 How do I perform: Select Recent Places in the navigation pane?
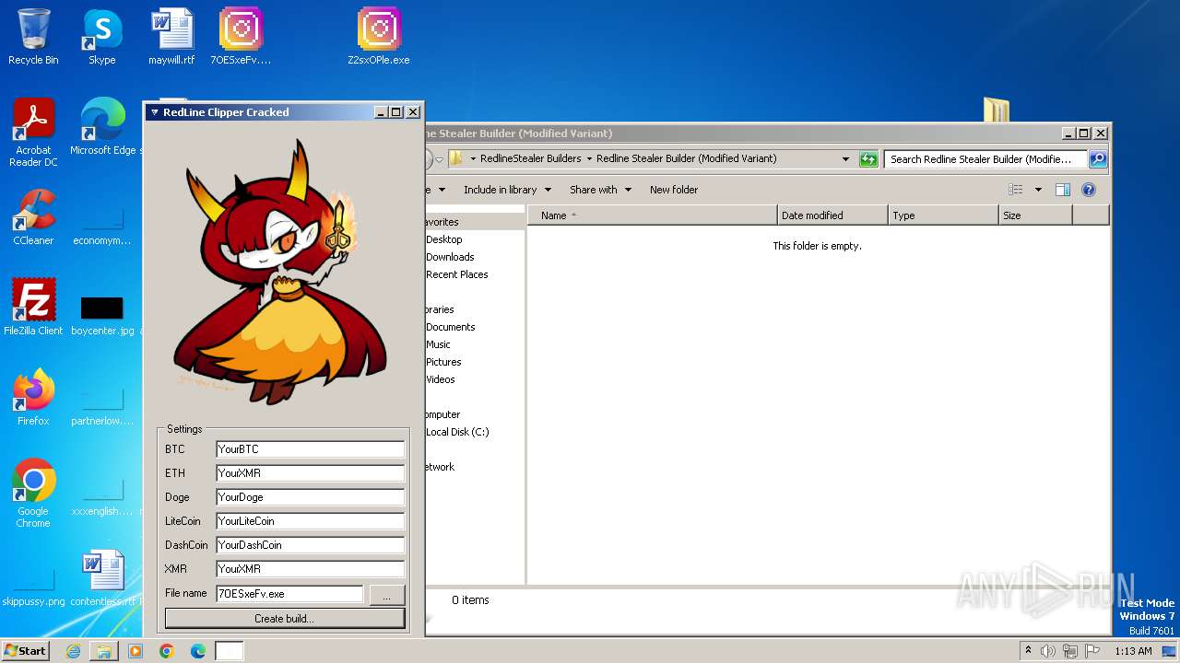(457, 274)
